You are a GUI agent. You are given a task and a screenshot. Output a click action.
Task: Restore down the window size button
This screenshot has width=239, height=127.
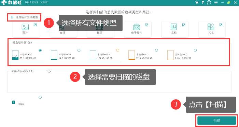pos(228,2)
